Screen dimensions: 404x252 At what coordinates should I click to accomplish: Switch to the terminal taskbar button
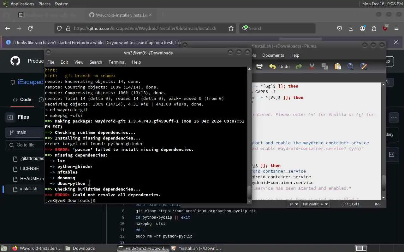pos(143,248)
